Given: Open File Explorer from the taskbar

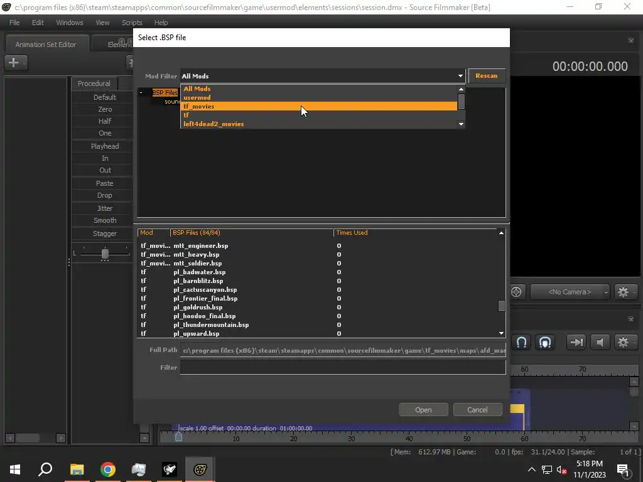Looking at the screenshot, I should coord(77,469).
